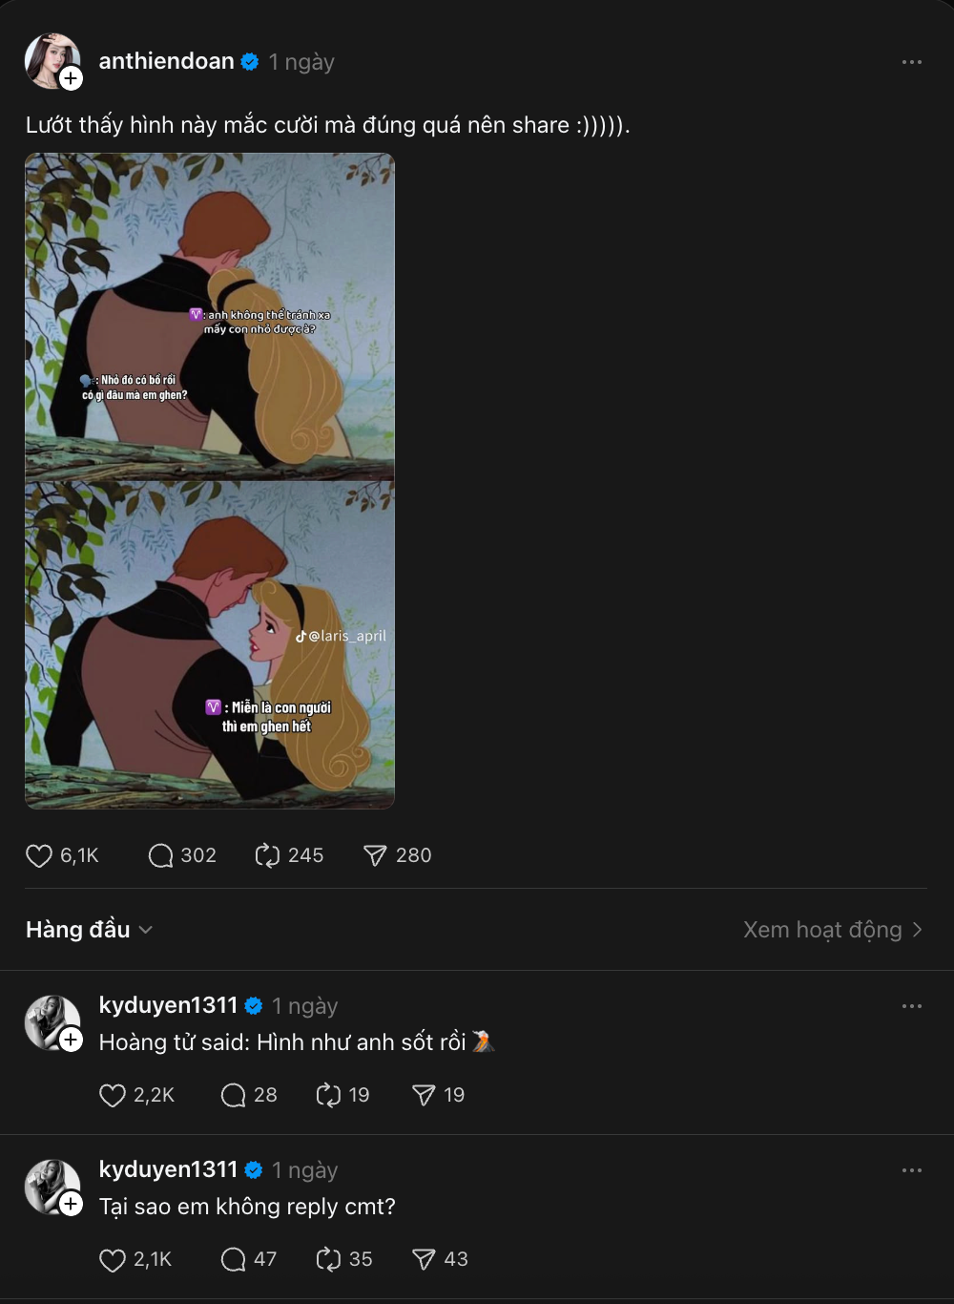Viewport: 954px width, 1304px height.
Task: Open more options on first kyduyen1311 reply
Action: click(911, 1006)
